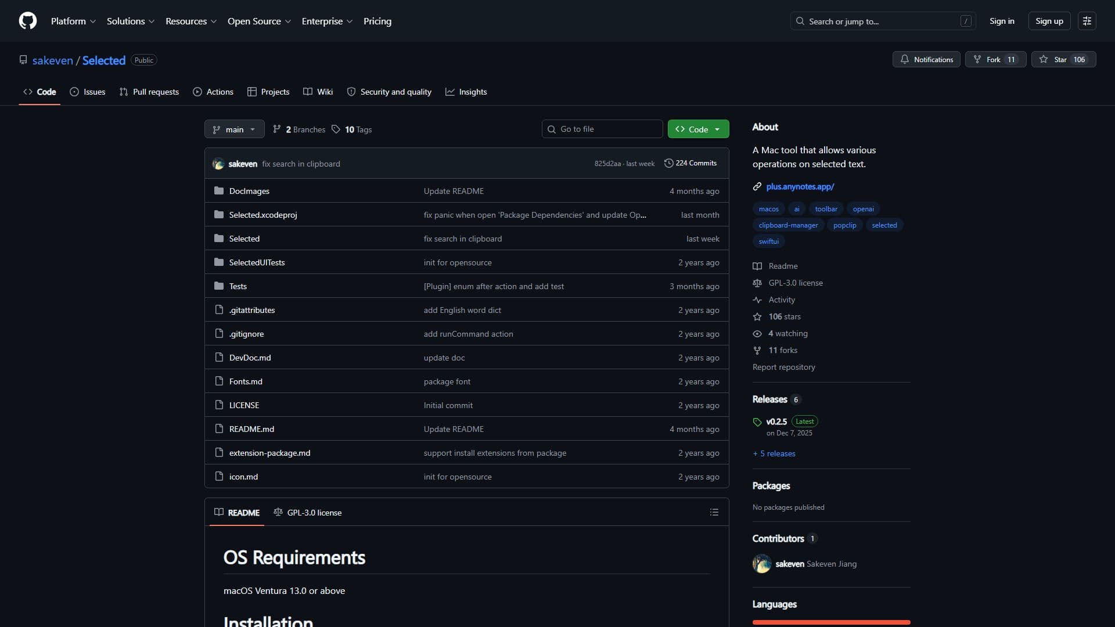The image size is (1115, 627).
Task: Open the global navigation settings icon
Action: click(1087, 21)
